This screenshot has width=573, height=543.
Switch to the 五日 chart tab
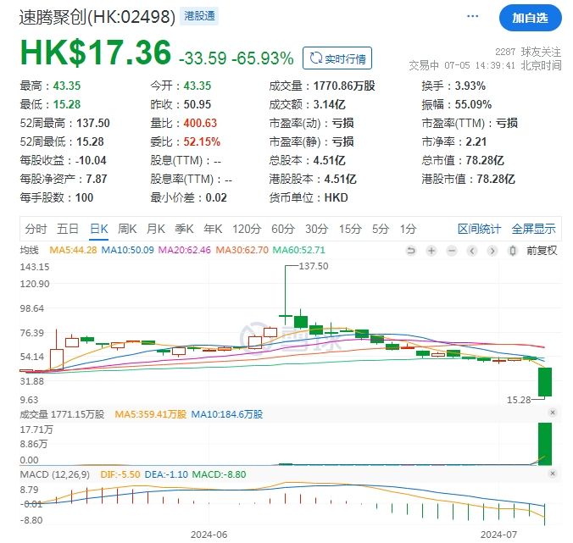pos(68,229)
